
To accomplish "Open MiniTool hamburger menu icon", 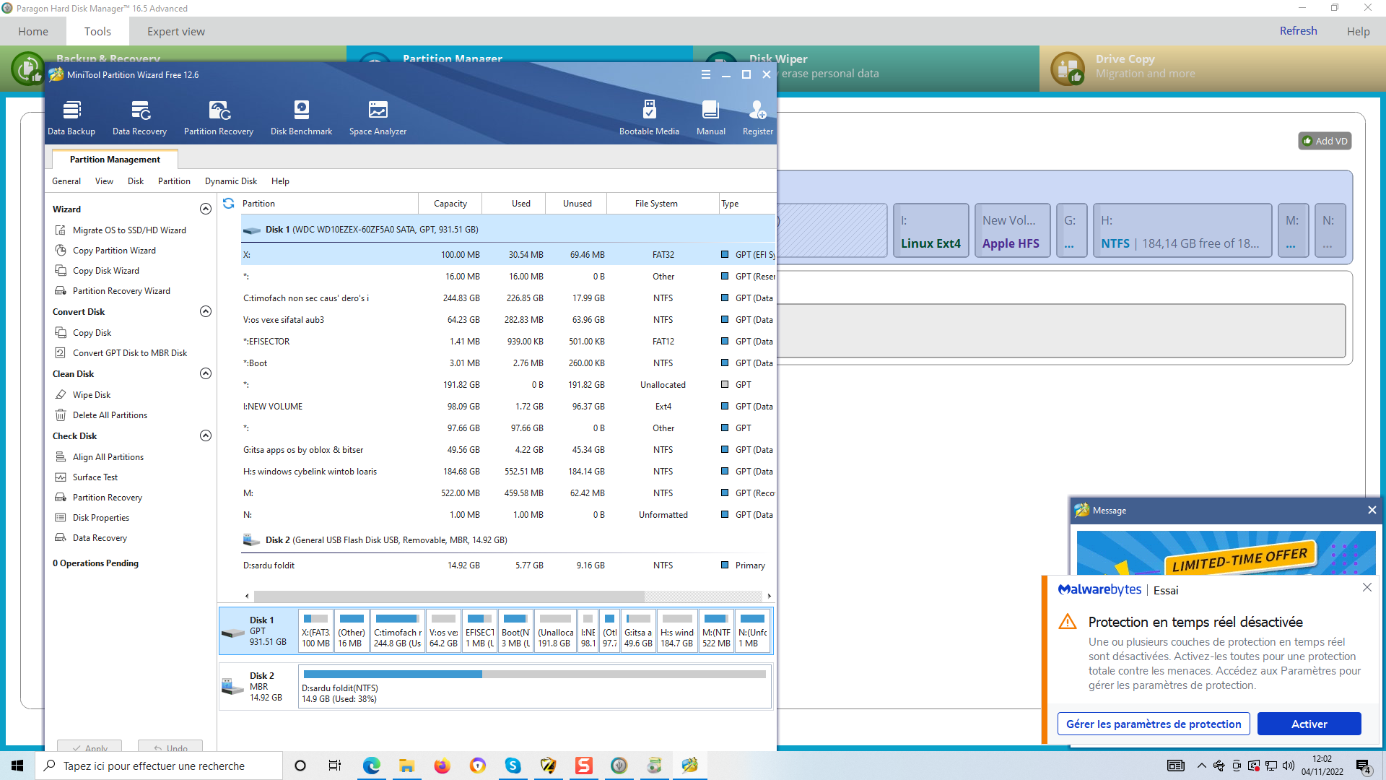I will tap(706, 74).
